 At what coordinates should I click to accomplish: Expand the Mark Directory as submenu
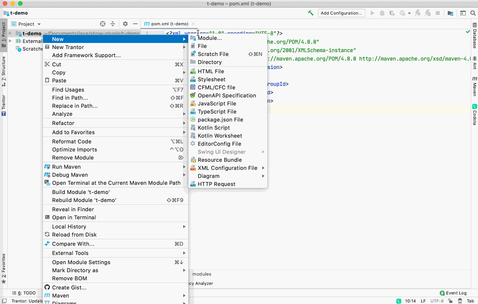115,270
